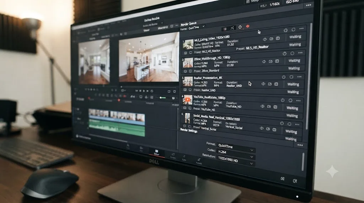Screen dimensions: 364x203
Task: Click Waiting status on YouTube_RealEstate job
Action: pyautogui.click(x=292, y=108)
